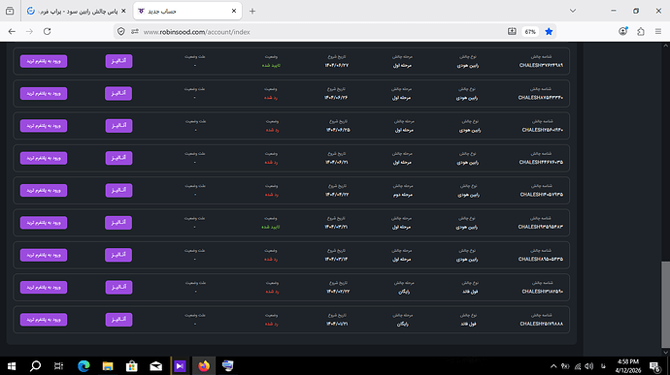Open the site permissions icon in address bar
670x375 pixels.
135,32
